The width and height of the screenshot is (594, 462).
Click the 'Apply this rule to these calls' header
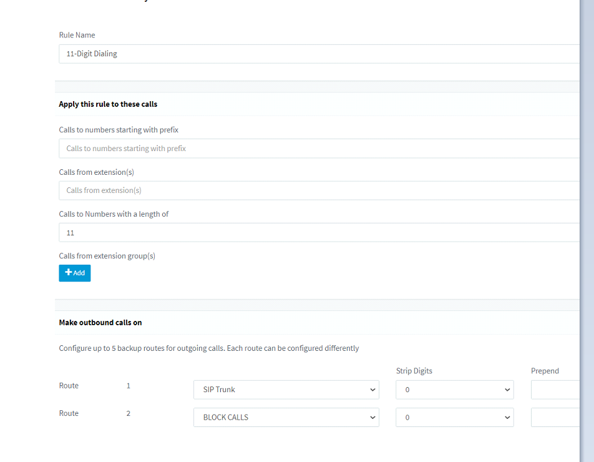coord(108,104)
